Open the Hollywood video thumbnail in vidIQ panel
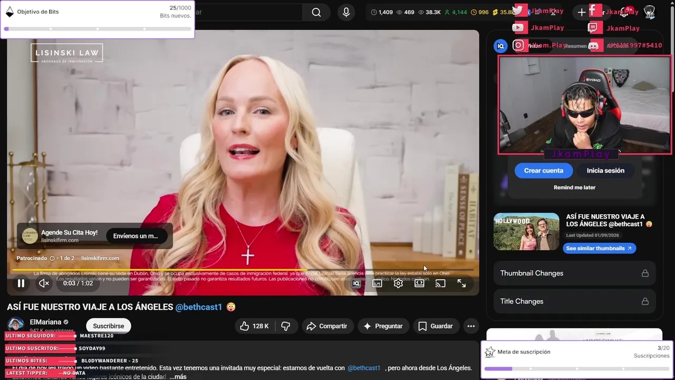Viewport: 675px width, 380px height. click(x=526, y=232)
